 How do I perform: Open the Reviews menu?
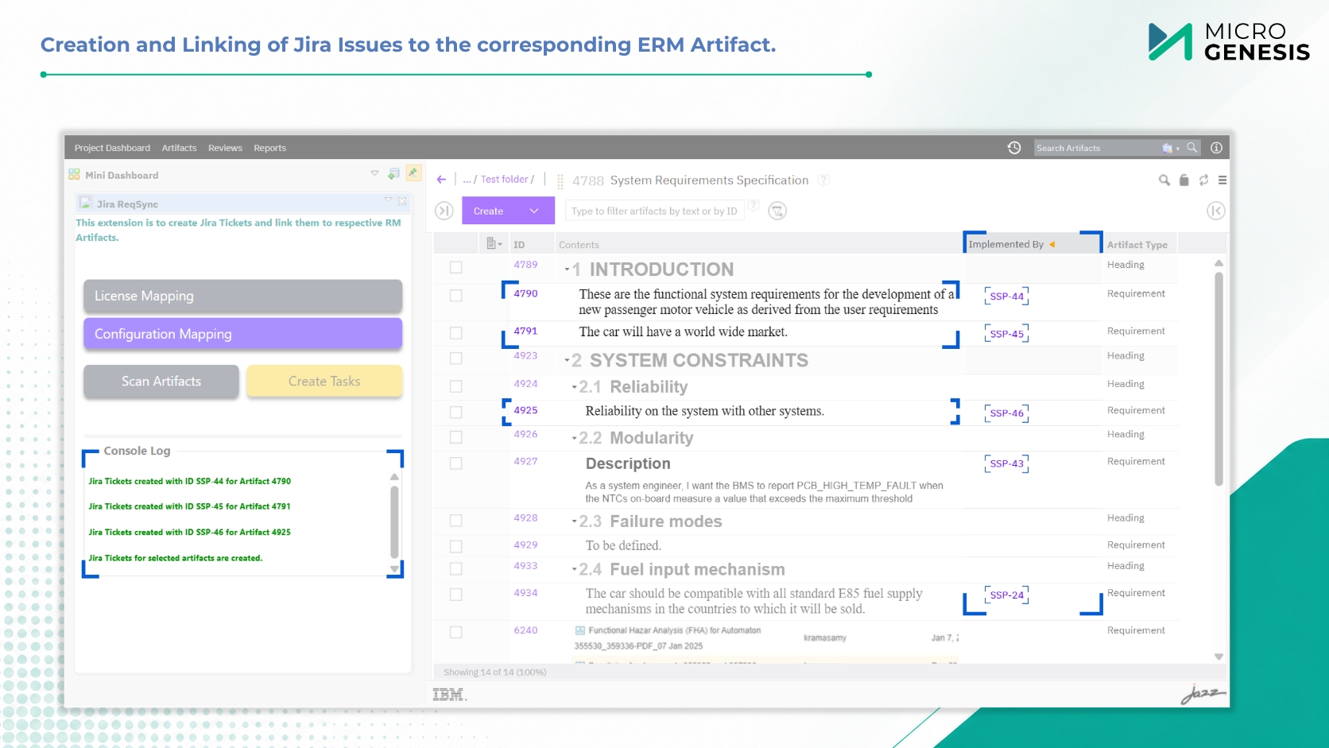[x=225, y=148]
